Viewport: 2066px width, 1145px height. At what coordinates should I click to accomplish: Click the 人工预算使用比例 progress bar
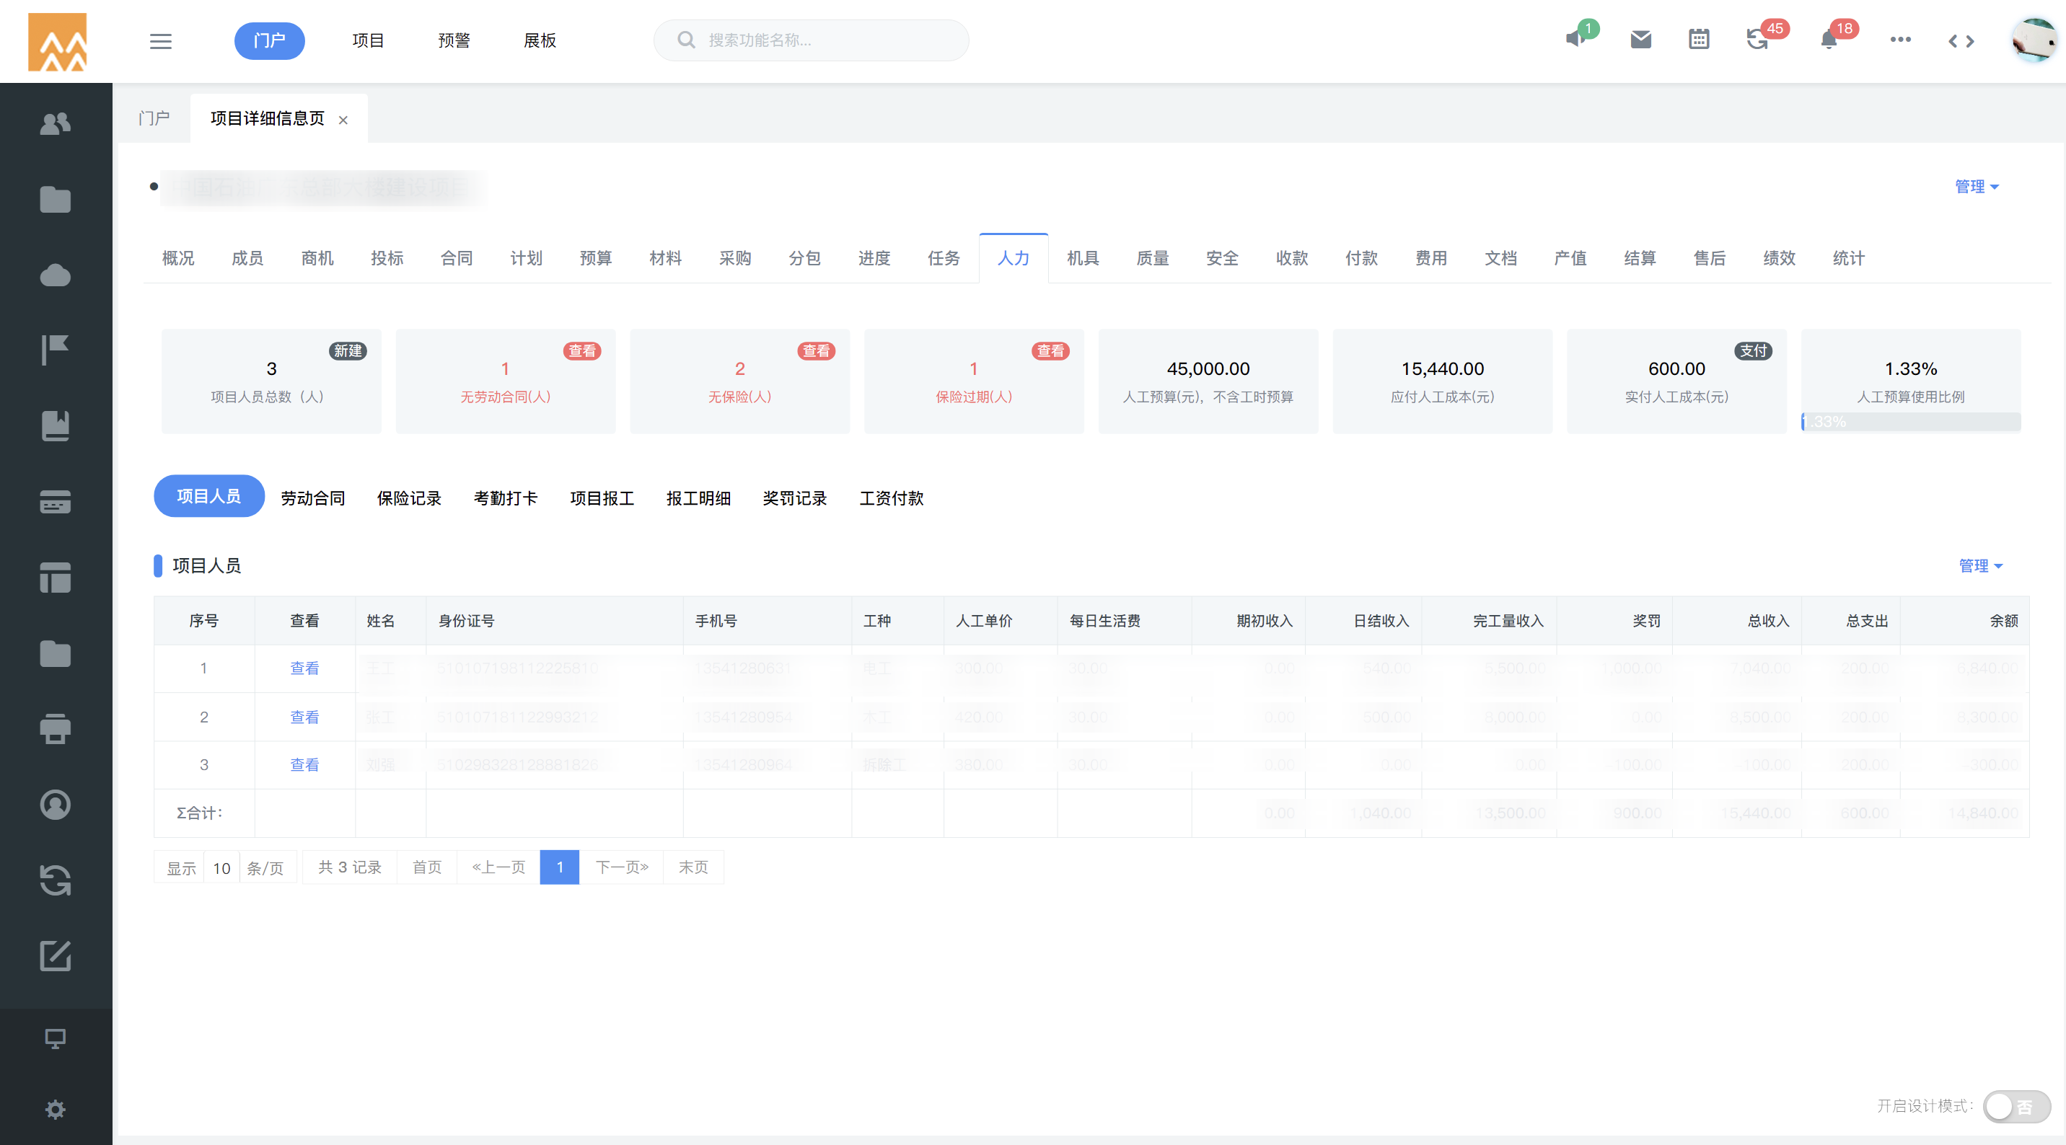(x=1910, y=422)
